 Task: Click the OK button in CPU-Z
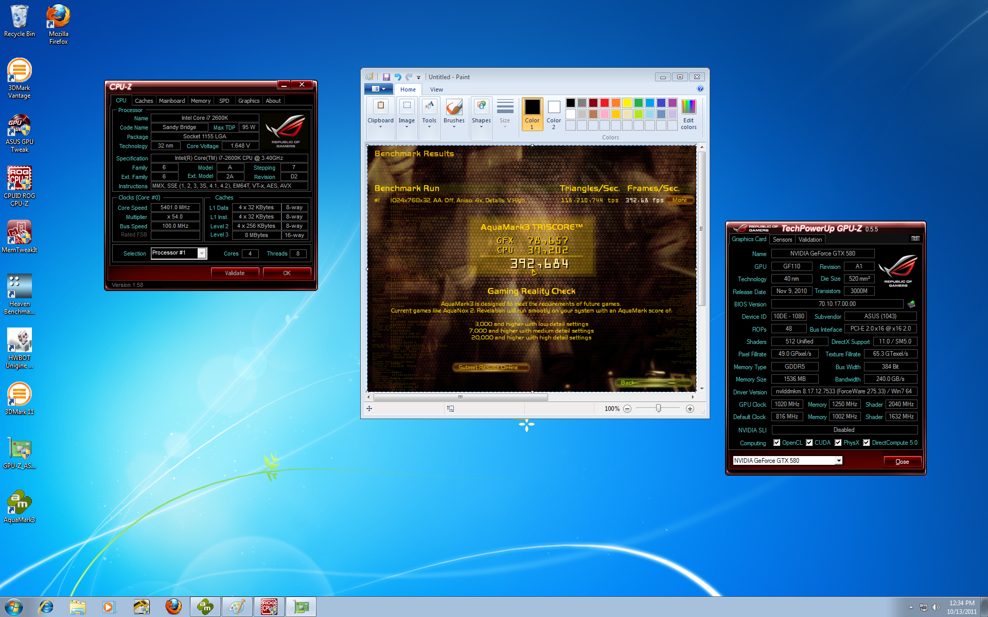pos(287,273)
